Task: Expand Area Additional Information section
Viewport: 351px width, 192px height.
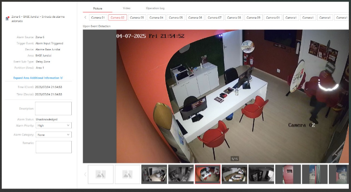Action: click(37, 78)
